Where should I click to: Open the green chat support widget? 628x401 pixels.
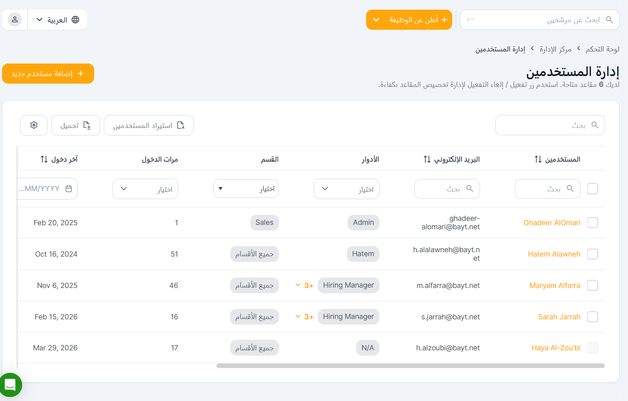10,385
